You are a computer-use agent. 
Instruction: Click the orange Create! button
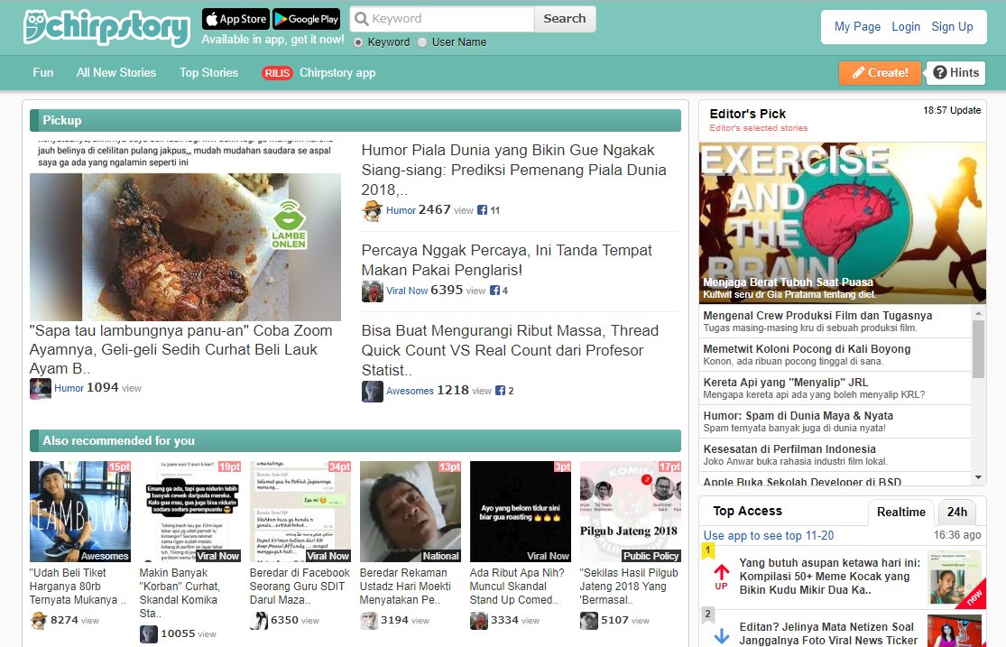click(x=881, y=73)
